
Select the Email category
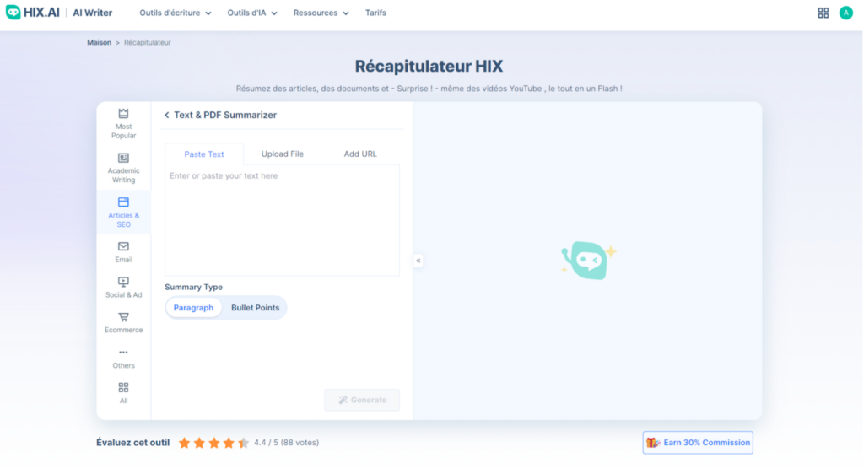tap(123, 252)
